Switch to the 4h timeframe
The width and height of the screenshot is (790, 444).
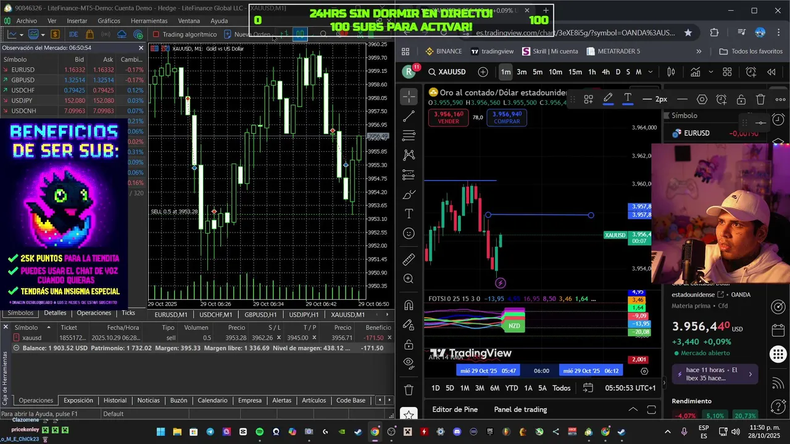[x=605, y=72]
